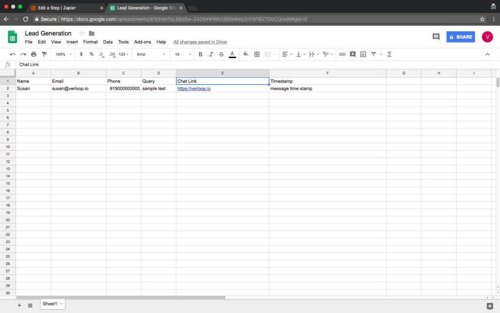Click the horizontal scrollbar of the sheet
This screenshot has width=500, height=313.
(x=121, y=297)
